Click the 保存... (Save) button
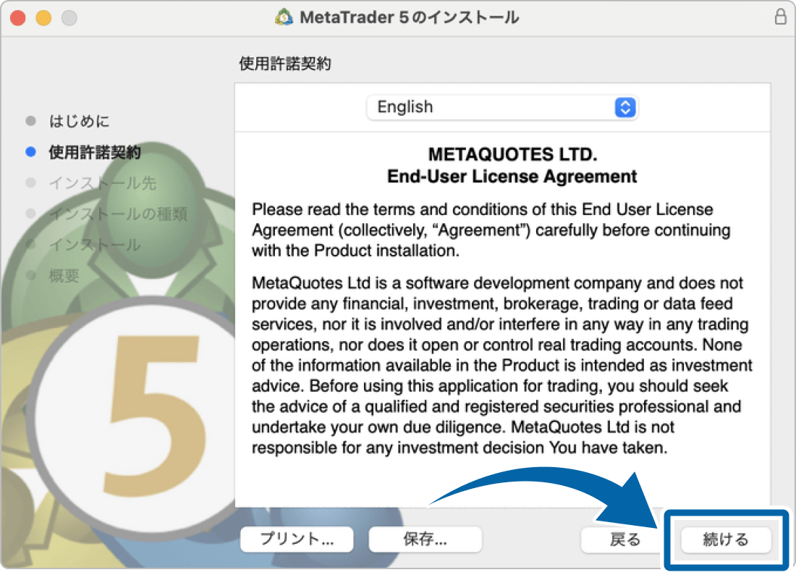 (x=425, y=539)
